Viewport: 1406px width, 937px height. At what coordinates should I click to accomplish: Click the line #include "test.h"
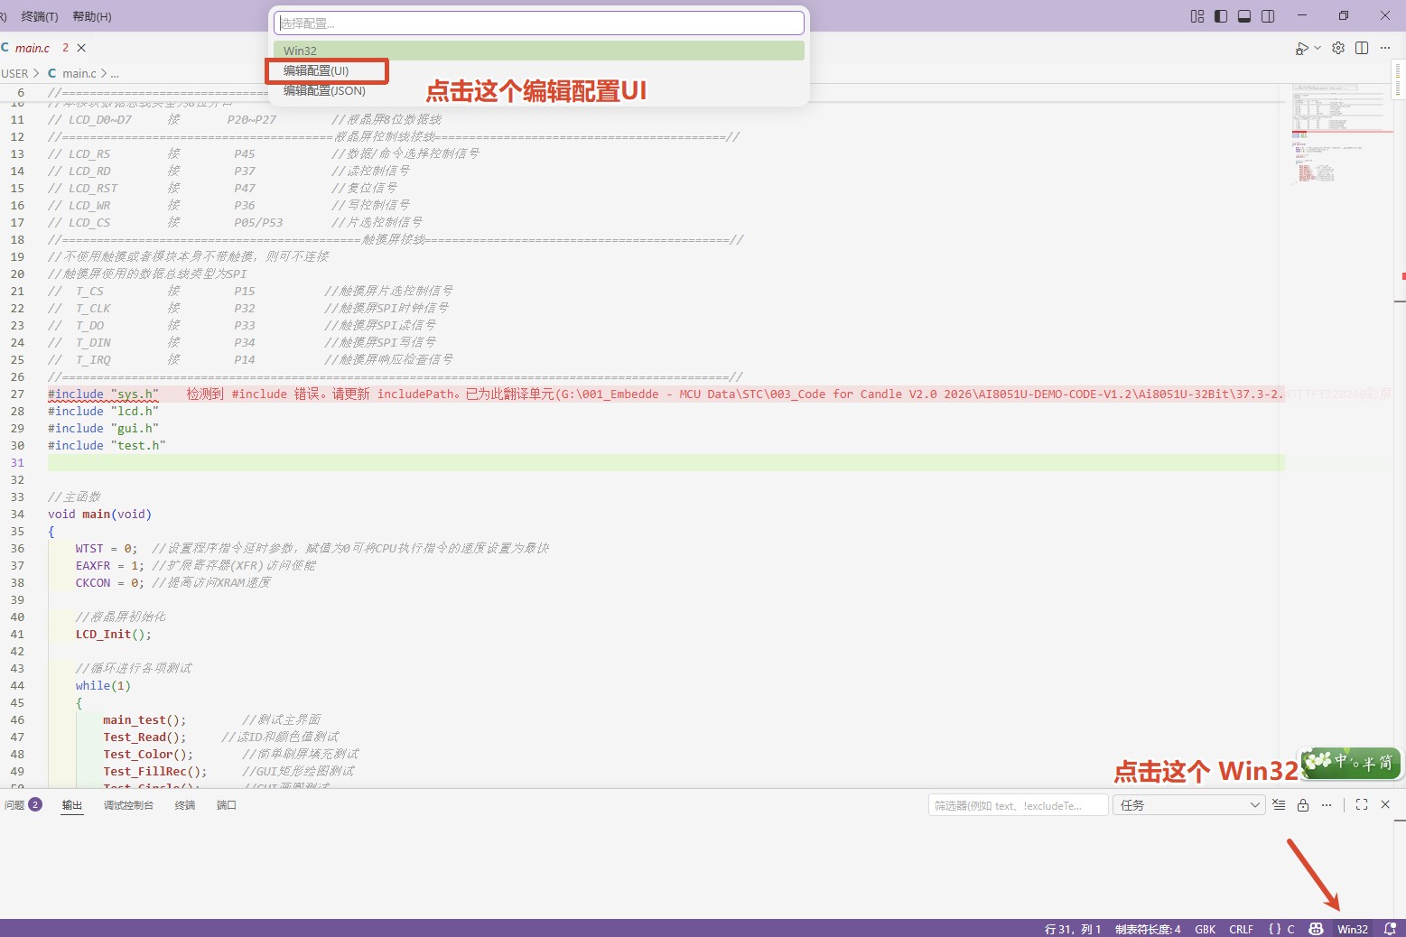[x=107, y=446]
